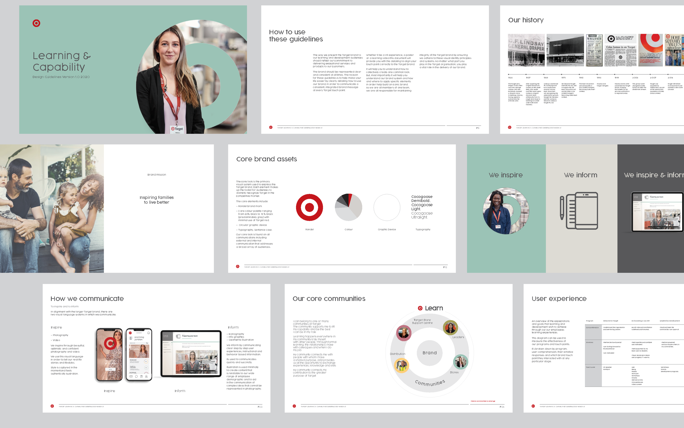Select the Our core communities heading

coord(329,299)
